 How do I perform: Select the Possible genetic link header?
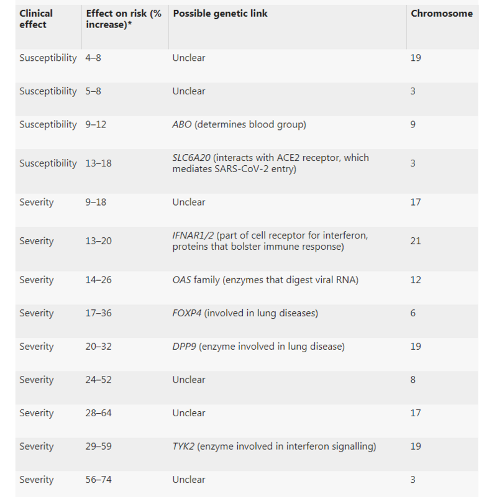[220, 14]
